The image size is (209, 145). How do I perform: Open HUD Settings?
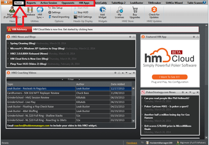click(83, 17)
